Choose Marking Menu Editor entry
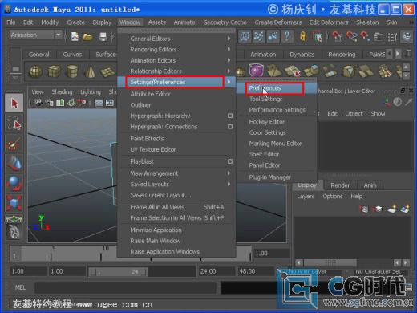The width and height of the screenshot is (417, 313). coord(277,144)
